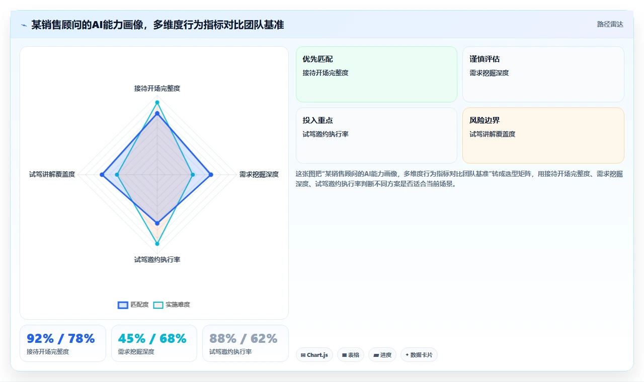This screenshot has height=382, width=644.
Task: Click the 88% / 62% stat card
Action: [x=246, y=343]
